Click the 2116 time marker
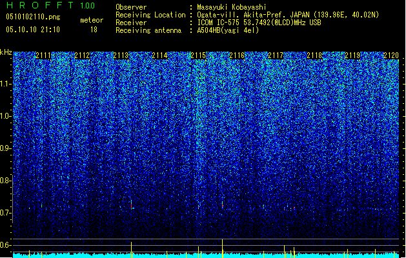The image size is (406, 258). (x=237, y=55)
